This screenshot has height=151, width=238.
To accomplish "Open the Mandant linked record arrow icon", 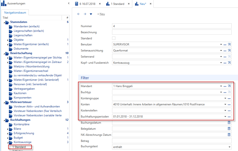I will pyautogui.click(x=229, y=86).
